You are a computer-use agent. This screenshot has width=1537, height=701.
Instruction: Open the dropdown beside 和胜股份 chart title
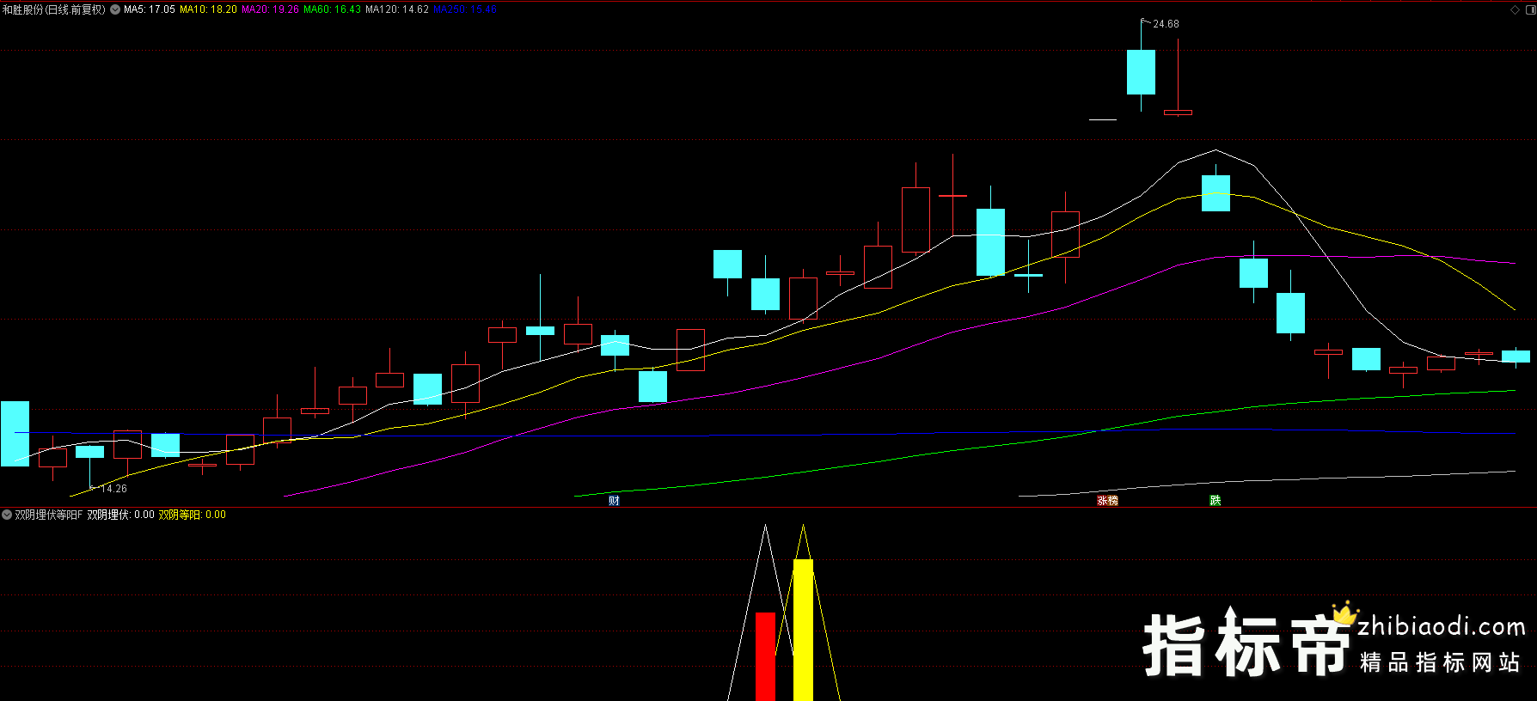(115, 9)
